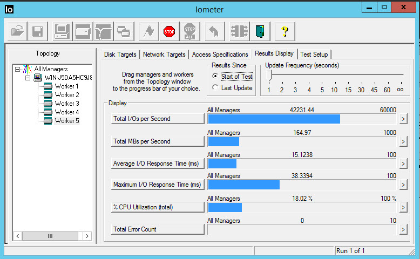Click Average I/O Response Time (ms) button
Screen dimensions: 420x259
(x=158, y=163)
